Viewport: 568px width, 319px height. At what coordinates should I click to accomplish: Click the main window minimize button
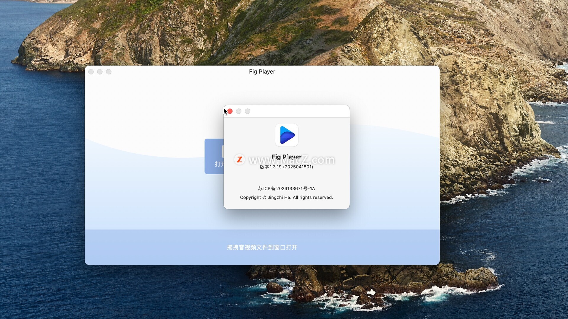[x=100, y=72]
